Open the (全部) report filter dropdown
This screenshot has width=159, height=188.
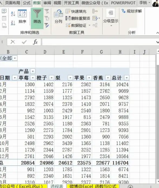[15, 58]
